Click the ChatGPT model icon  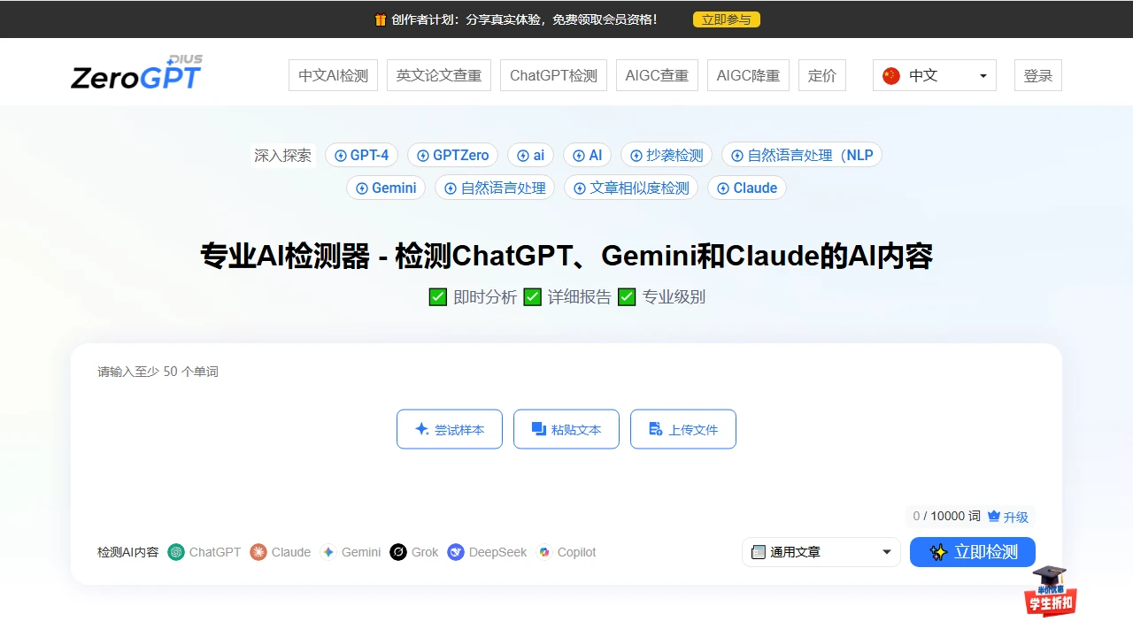coord(176,552)
